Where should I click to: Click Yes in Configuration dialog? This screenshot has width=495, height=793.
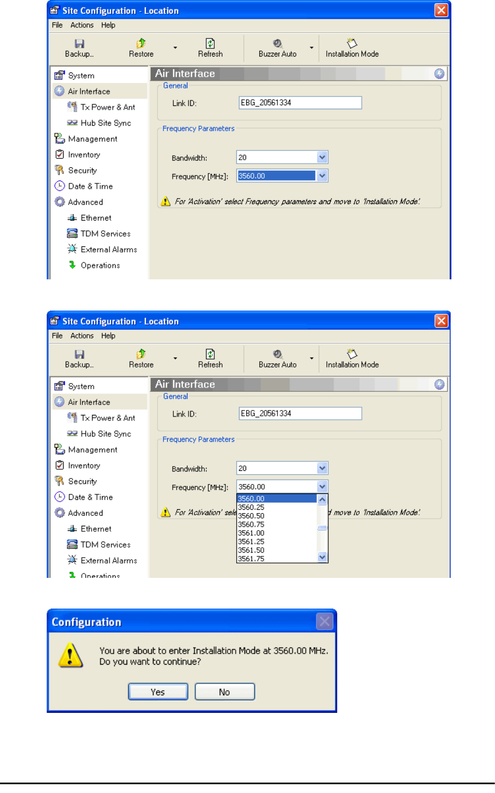[x=158, y=691]
